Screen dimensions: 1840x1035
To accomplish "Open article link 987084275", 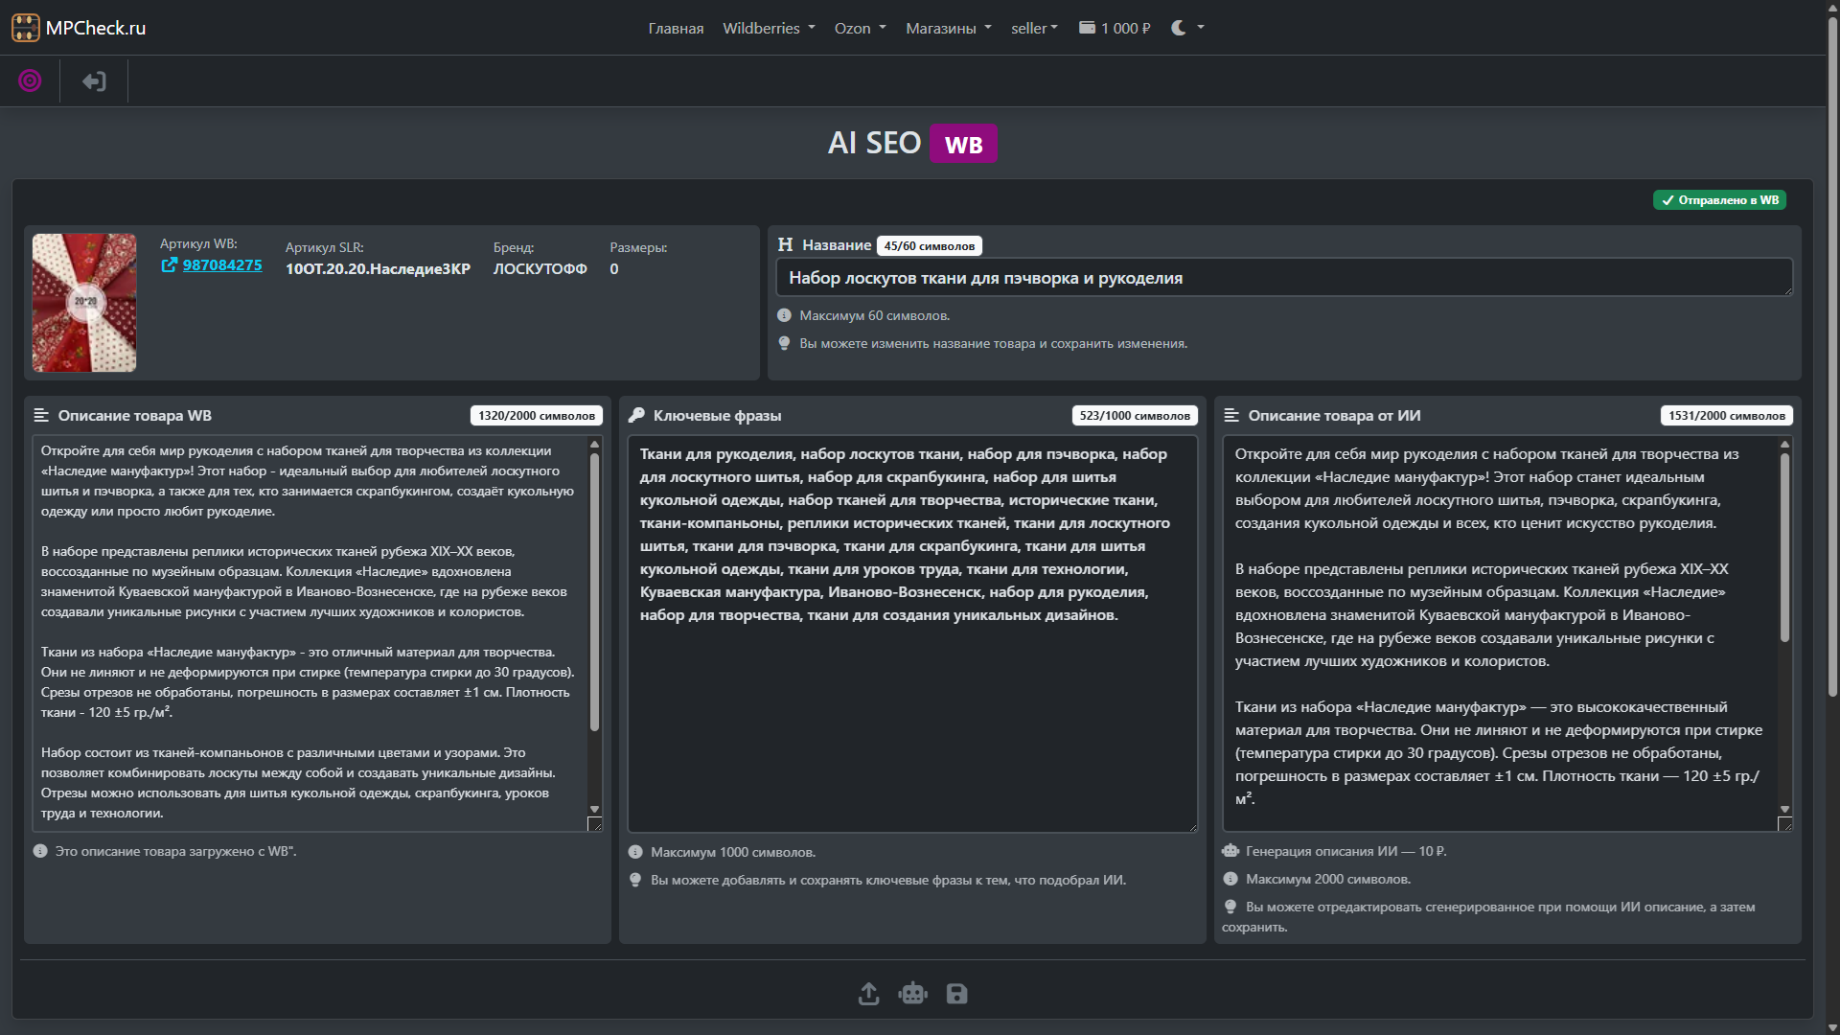I will point(222,265).
